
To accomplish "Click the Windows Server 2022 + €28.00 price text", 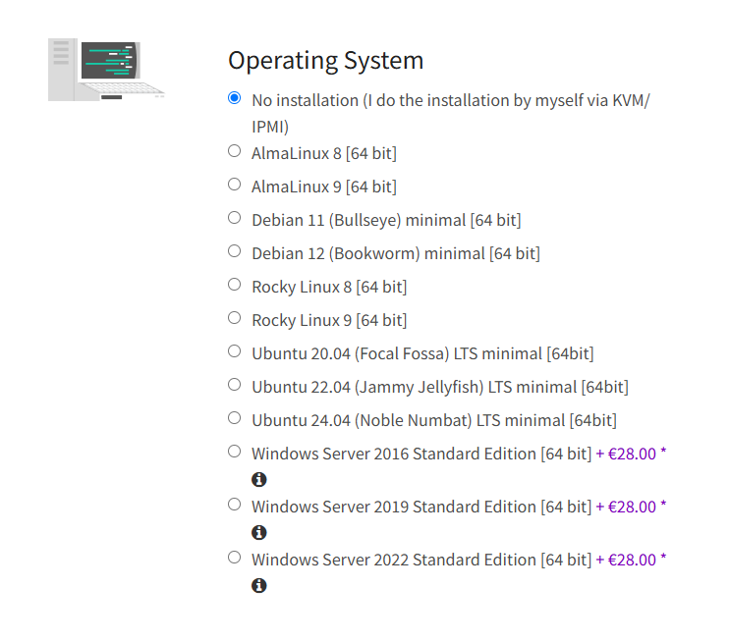I will click(631, 560).
